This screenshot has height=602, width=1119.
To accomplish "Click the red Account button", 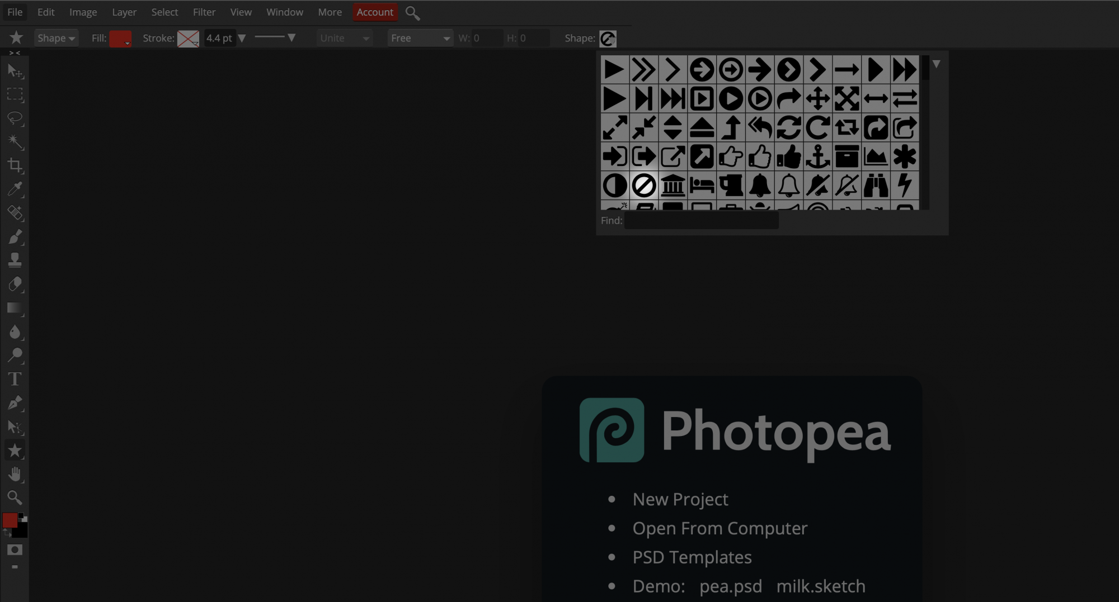I will coord(375,12).
